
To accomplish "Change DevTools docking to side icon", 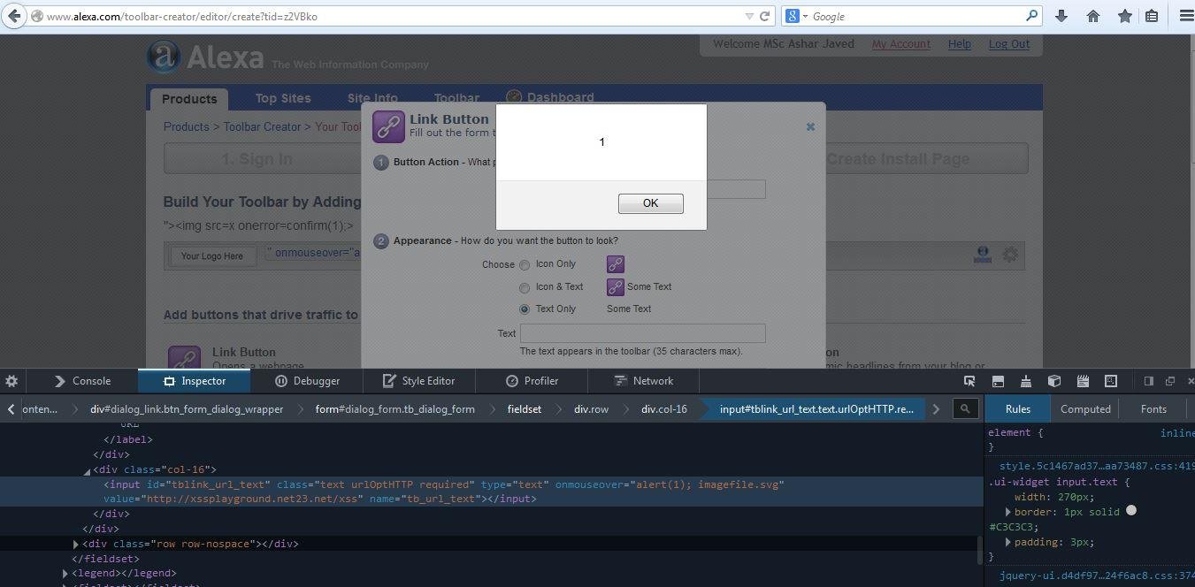I will tap(1148, 381).
